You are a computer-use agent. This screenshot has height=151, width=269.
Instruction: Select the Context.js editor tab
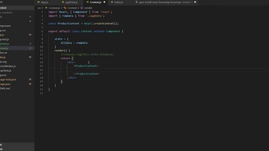pos(95,2)
